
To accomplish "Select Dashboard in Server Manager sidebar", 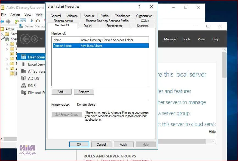I will pyautogui.click(x=31, y=57).
